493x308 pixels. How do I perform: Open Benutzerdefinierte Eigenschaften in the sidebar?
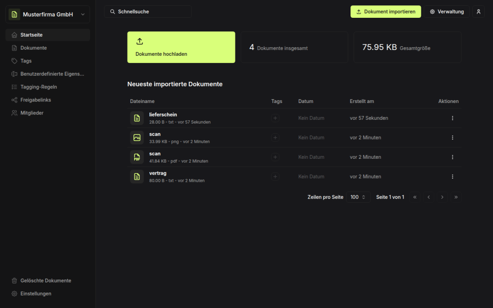pyautogui.click(x=48, y=74)
